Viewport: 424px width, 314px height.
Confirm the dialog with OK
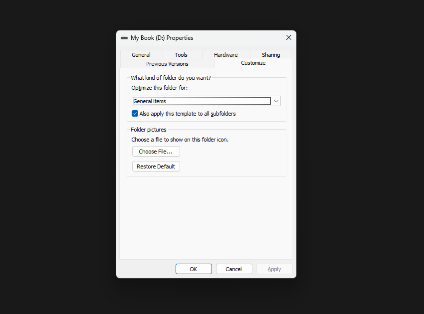(194, 269)
